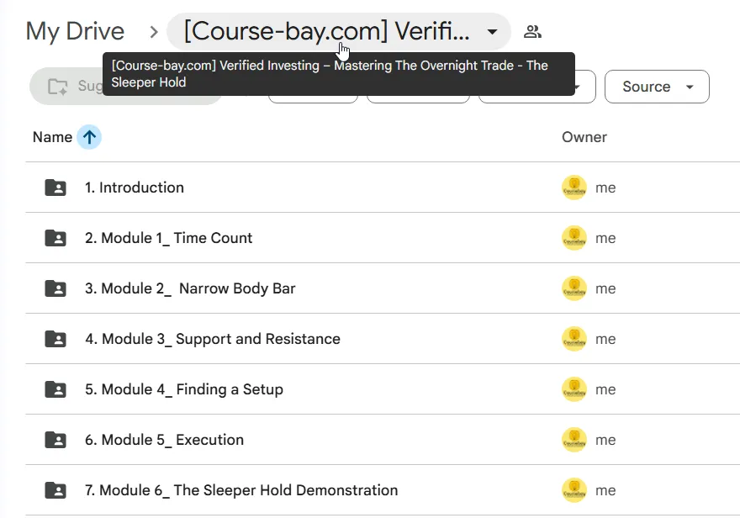Select the 3. Module 2_ Narrow Body Bar name
The image size is (740, 518).
tap(190, 288)
